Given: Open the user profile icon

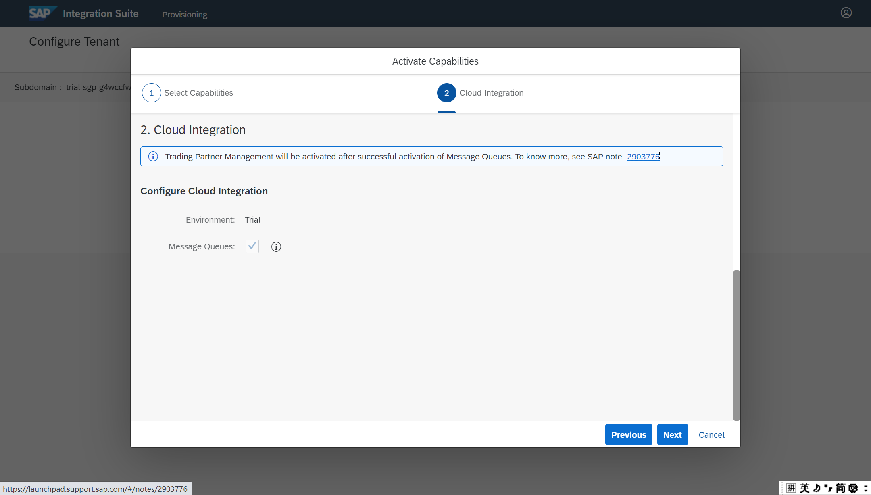Looking at the screenshot, I should pyautogui.click(x=846, y=13).
